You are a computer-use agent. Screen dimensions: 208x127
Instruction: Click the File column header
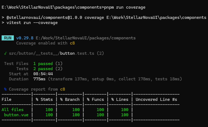click(x=6, y=99)
